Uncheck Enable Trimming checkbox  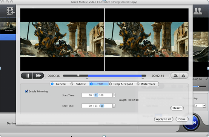pos(26,91)
